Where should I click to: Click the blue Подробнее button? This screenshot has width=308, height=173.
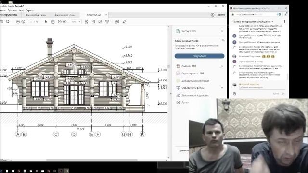coord(199,56)
